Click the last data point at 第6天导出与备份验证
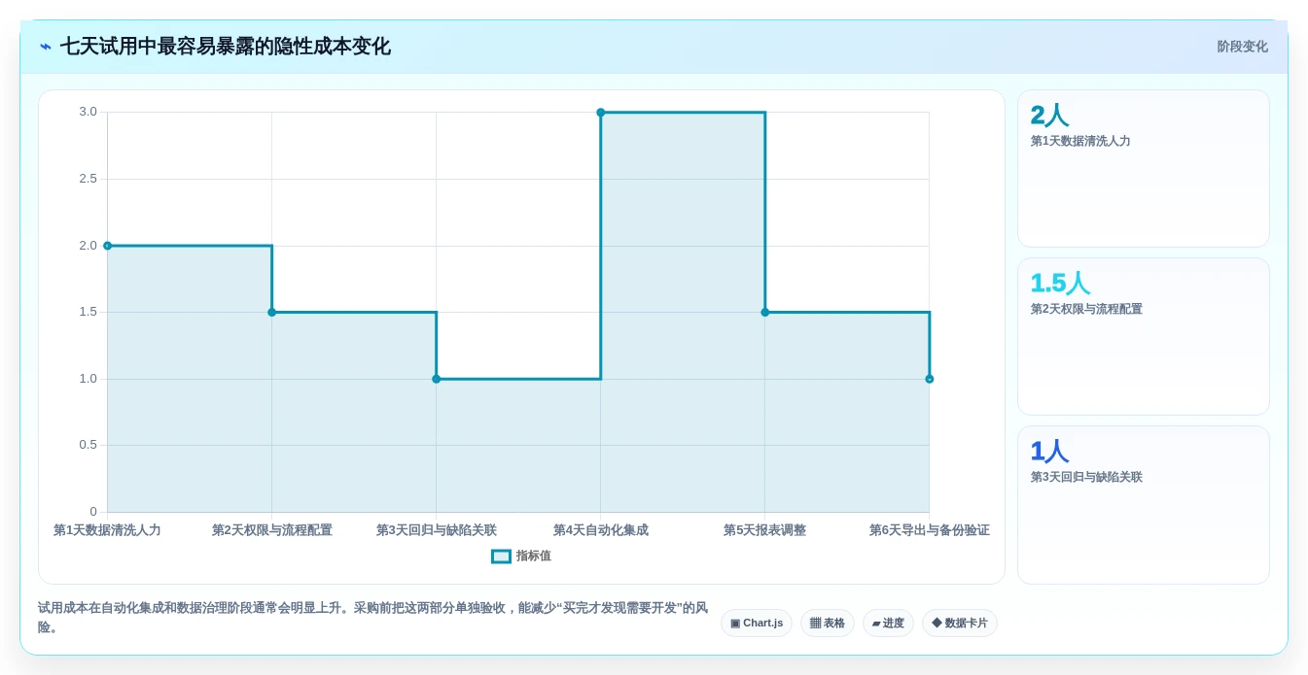1308x675 pixels. (x=929, y=379)
